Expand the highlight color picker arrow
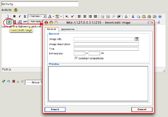 tap(61, 17)
